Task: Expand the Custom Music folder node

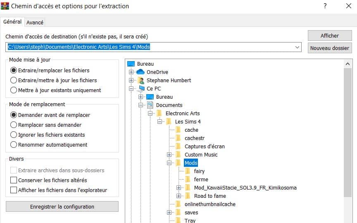Action: point(169,154)
